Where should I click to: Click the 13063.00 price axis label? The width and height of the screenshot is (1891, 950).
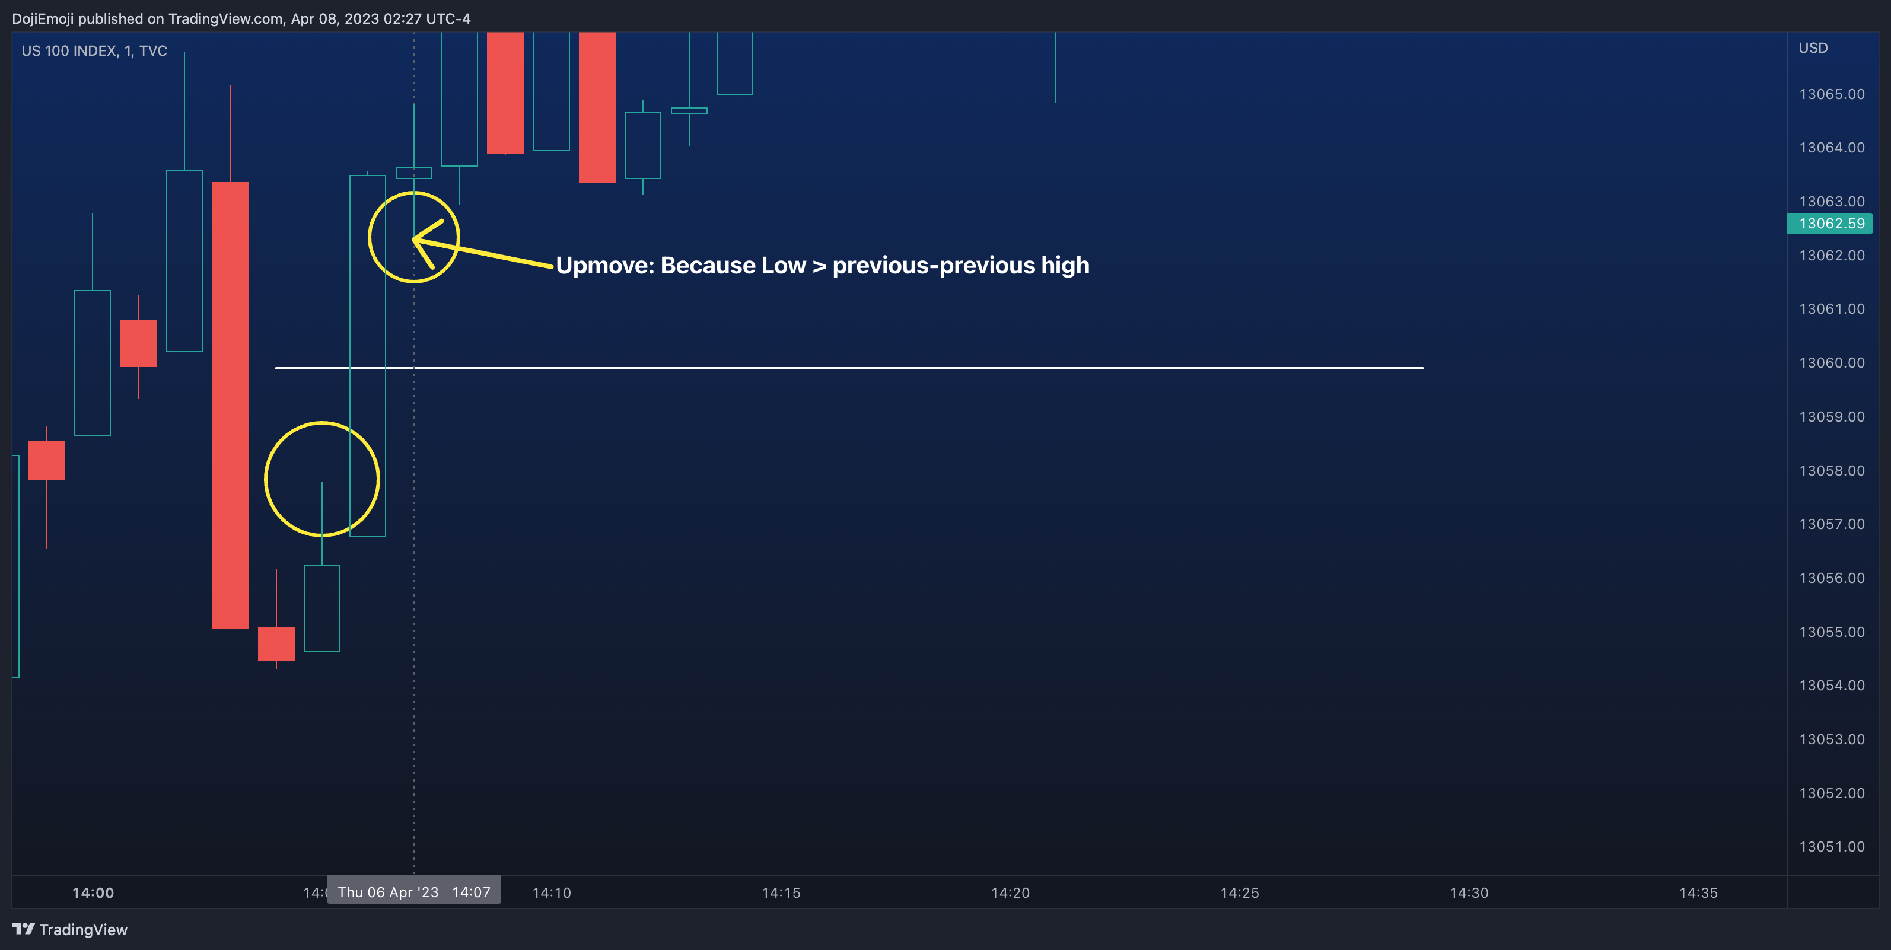click(x=1832, y=201)
